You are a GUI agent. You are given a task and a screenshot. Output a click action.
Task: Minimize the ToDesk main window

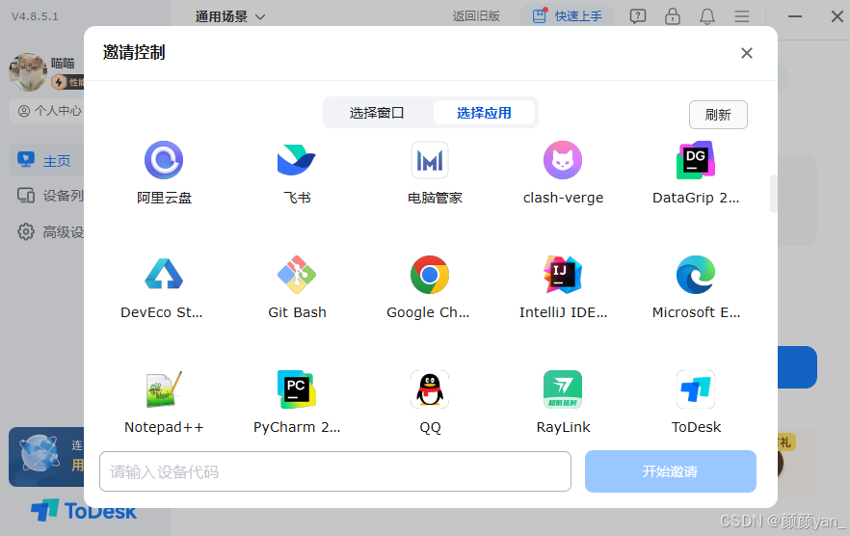coord(795,16)
